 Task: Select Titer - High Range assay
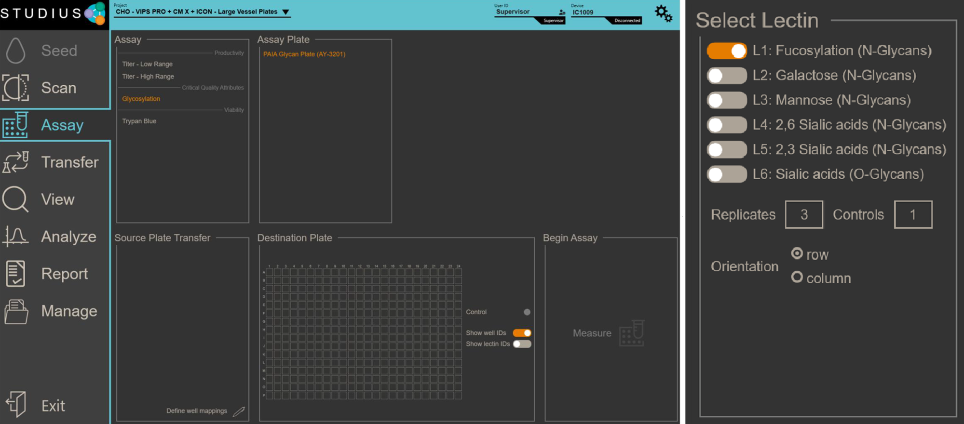click(x=148, y=76)
